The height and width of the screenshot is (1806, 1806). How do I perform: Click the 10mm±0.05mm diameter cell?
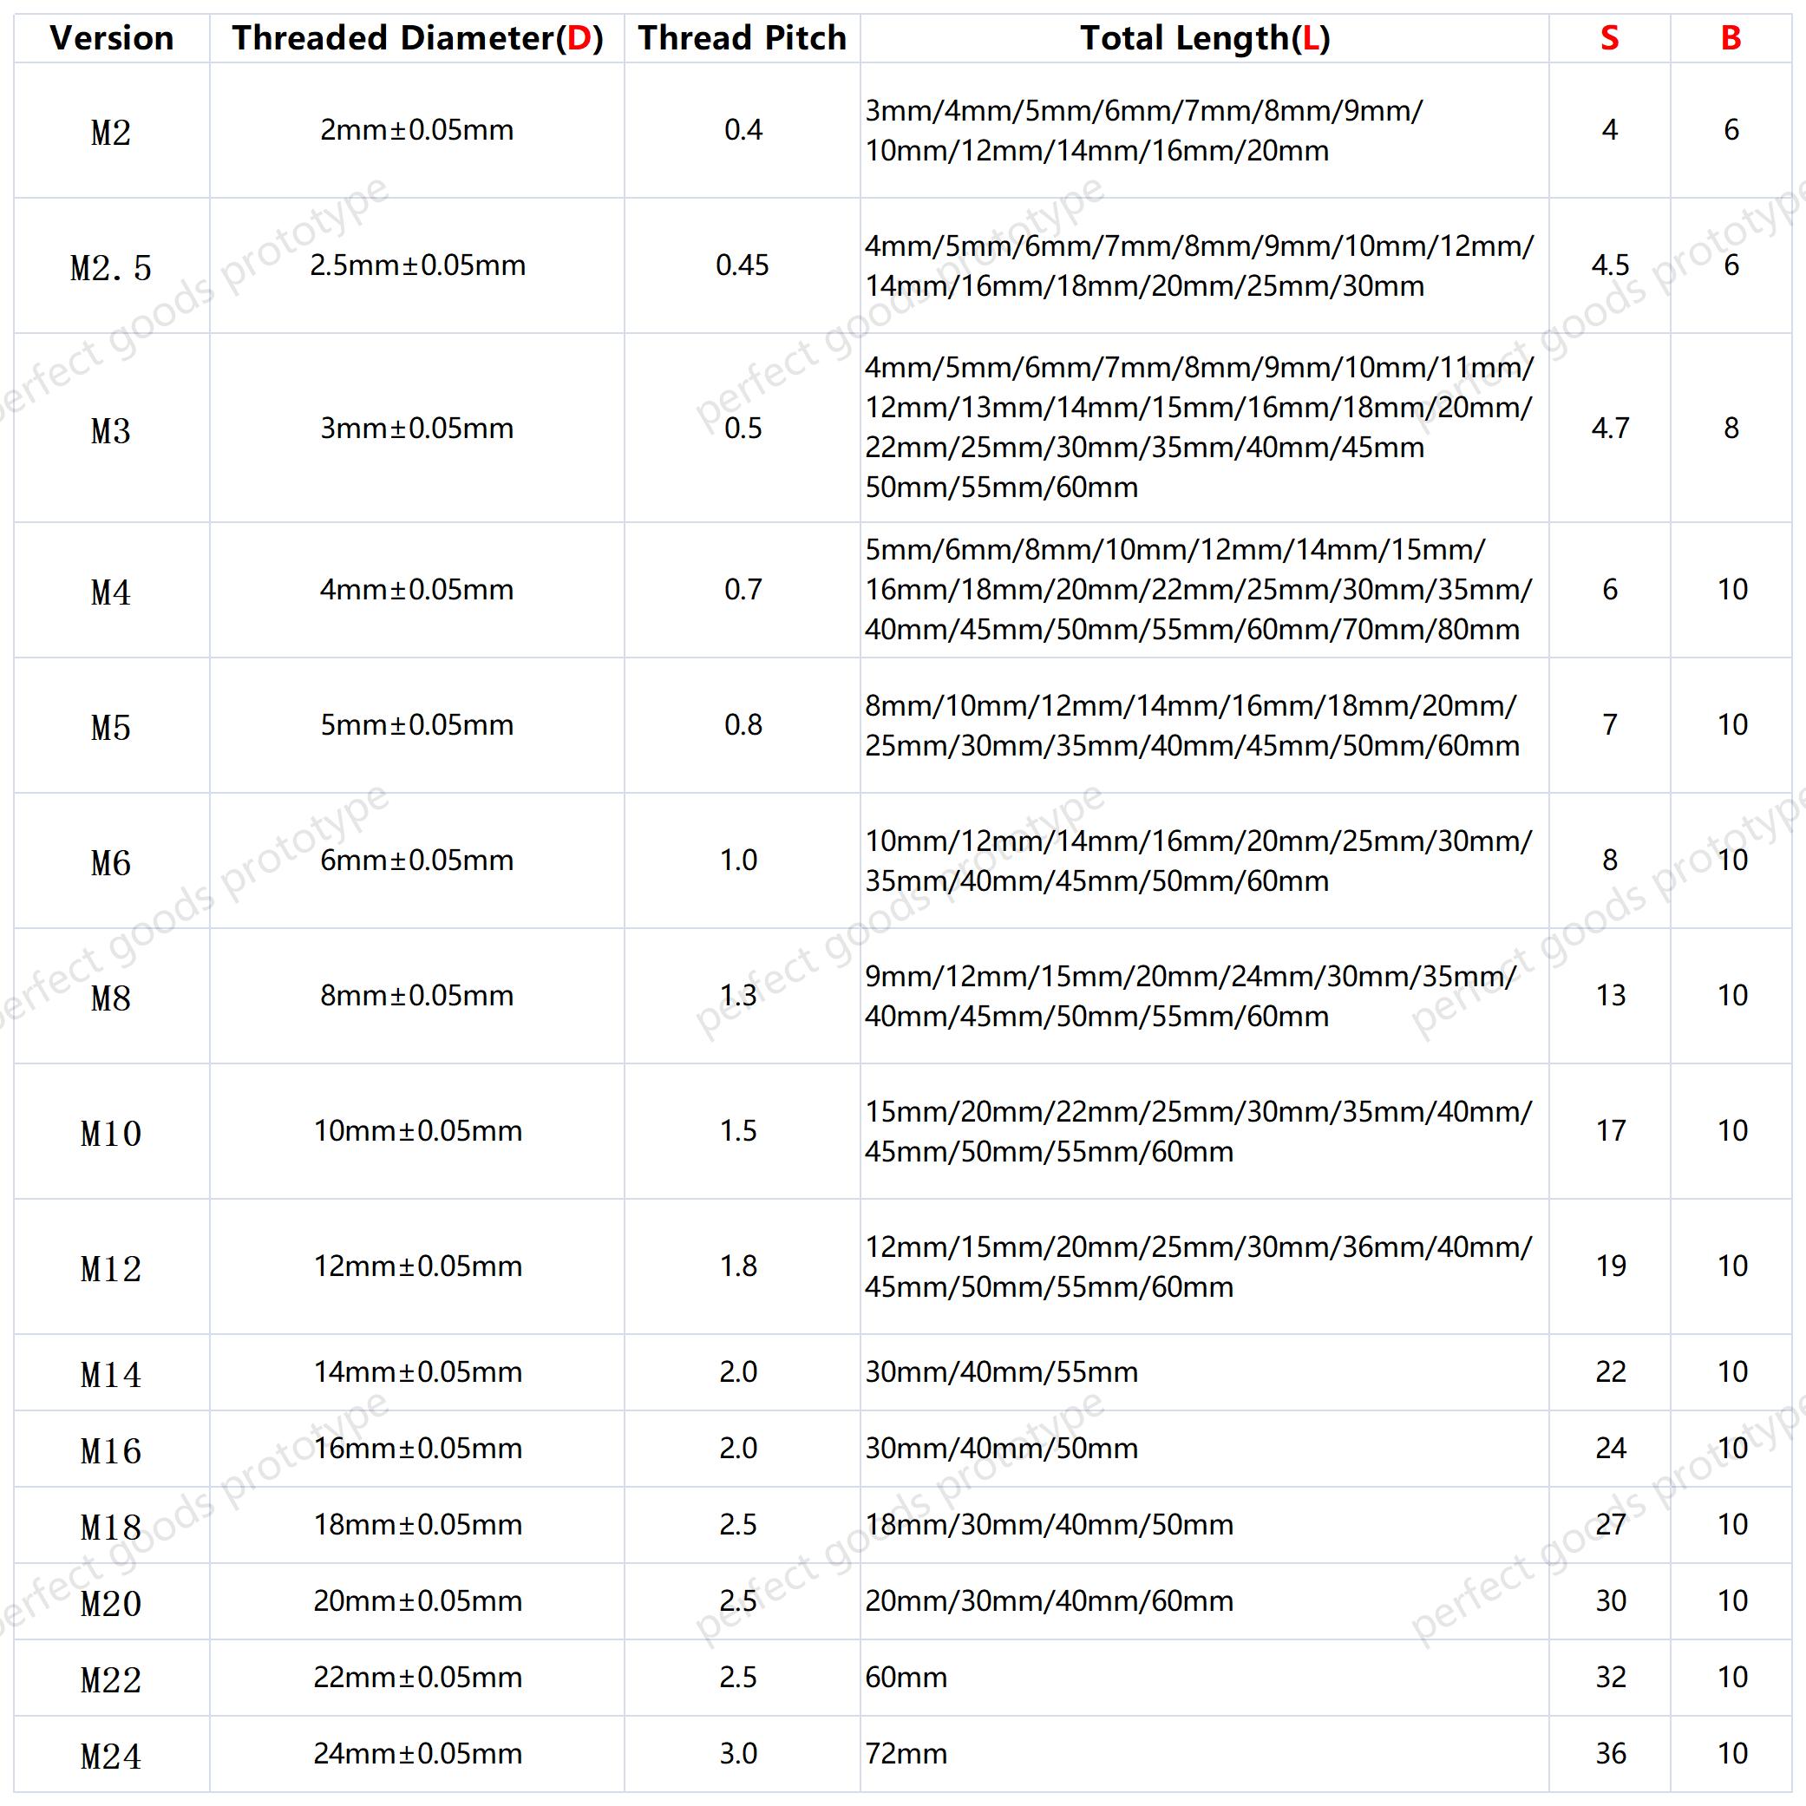pos(417,1131)
